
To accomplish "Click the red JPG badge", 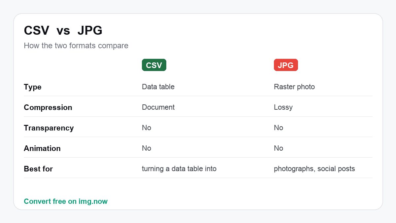I will coord(286,65).
